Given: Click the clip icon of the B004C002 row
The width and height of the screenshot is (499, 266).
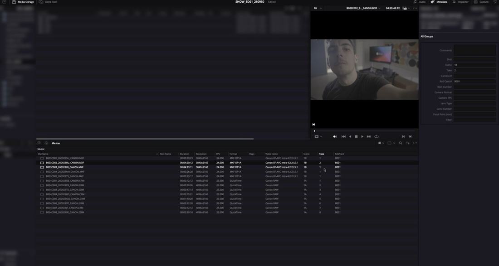Looking at the screenshot, I should tap(42, 185).
